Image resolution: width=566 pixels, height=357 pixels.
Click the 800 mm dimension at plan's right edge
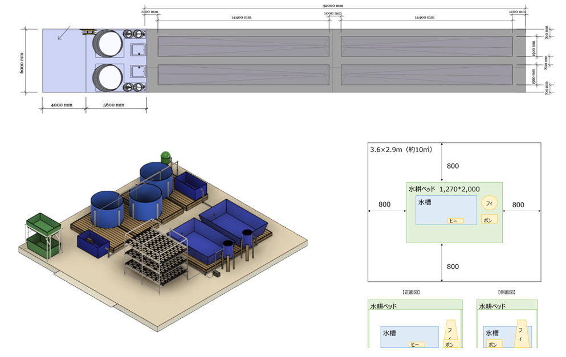point(546,61)
